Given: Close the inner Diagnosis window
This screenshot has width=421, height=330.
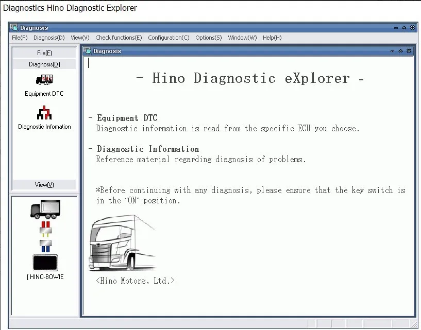Looking at the screenshot, I should pos(409,50).
